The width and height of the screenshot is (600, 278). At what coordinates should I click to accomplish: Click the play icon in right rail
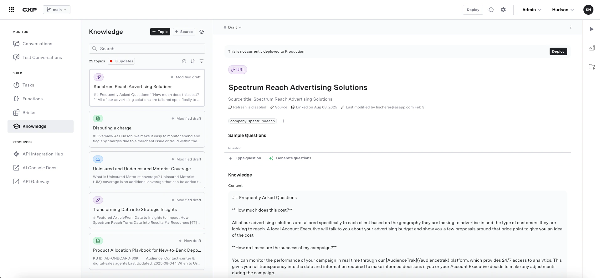tap(592, 29)
